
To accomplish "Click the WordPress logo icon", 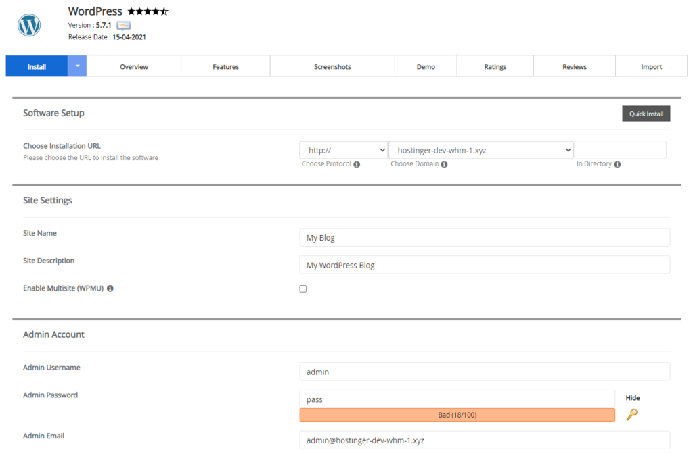I will click(28, 24).
